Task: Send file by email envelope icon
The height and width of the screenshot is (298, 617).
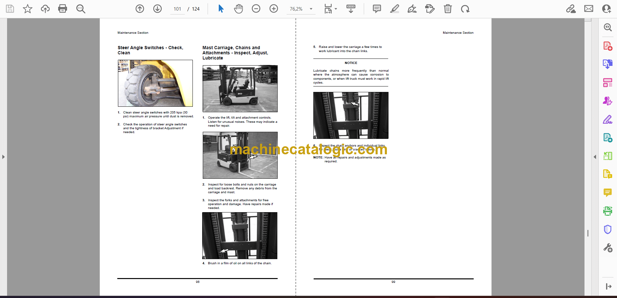Action: [589, 9]
